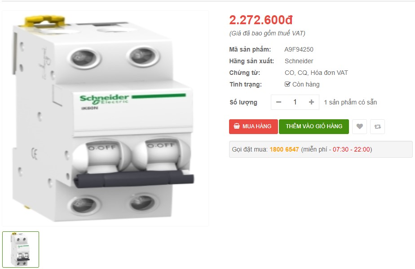The width and height of the screenshot is (415, 269).
Task: Add the product to wishlist heart icon
Action: click(359, 126)
